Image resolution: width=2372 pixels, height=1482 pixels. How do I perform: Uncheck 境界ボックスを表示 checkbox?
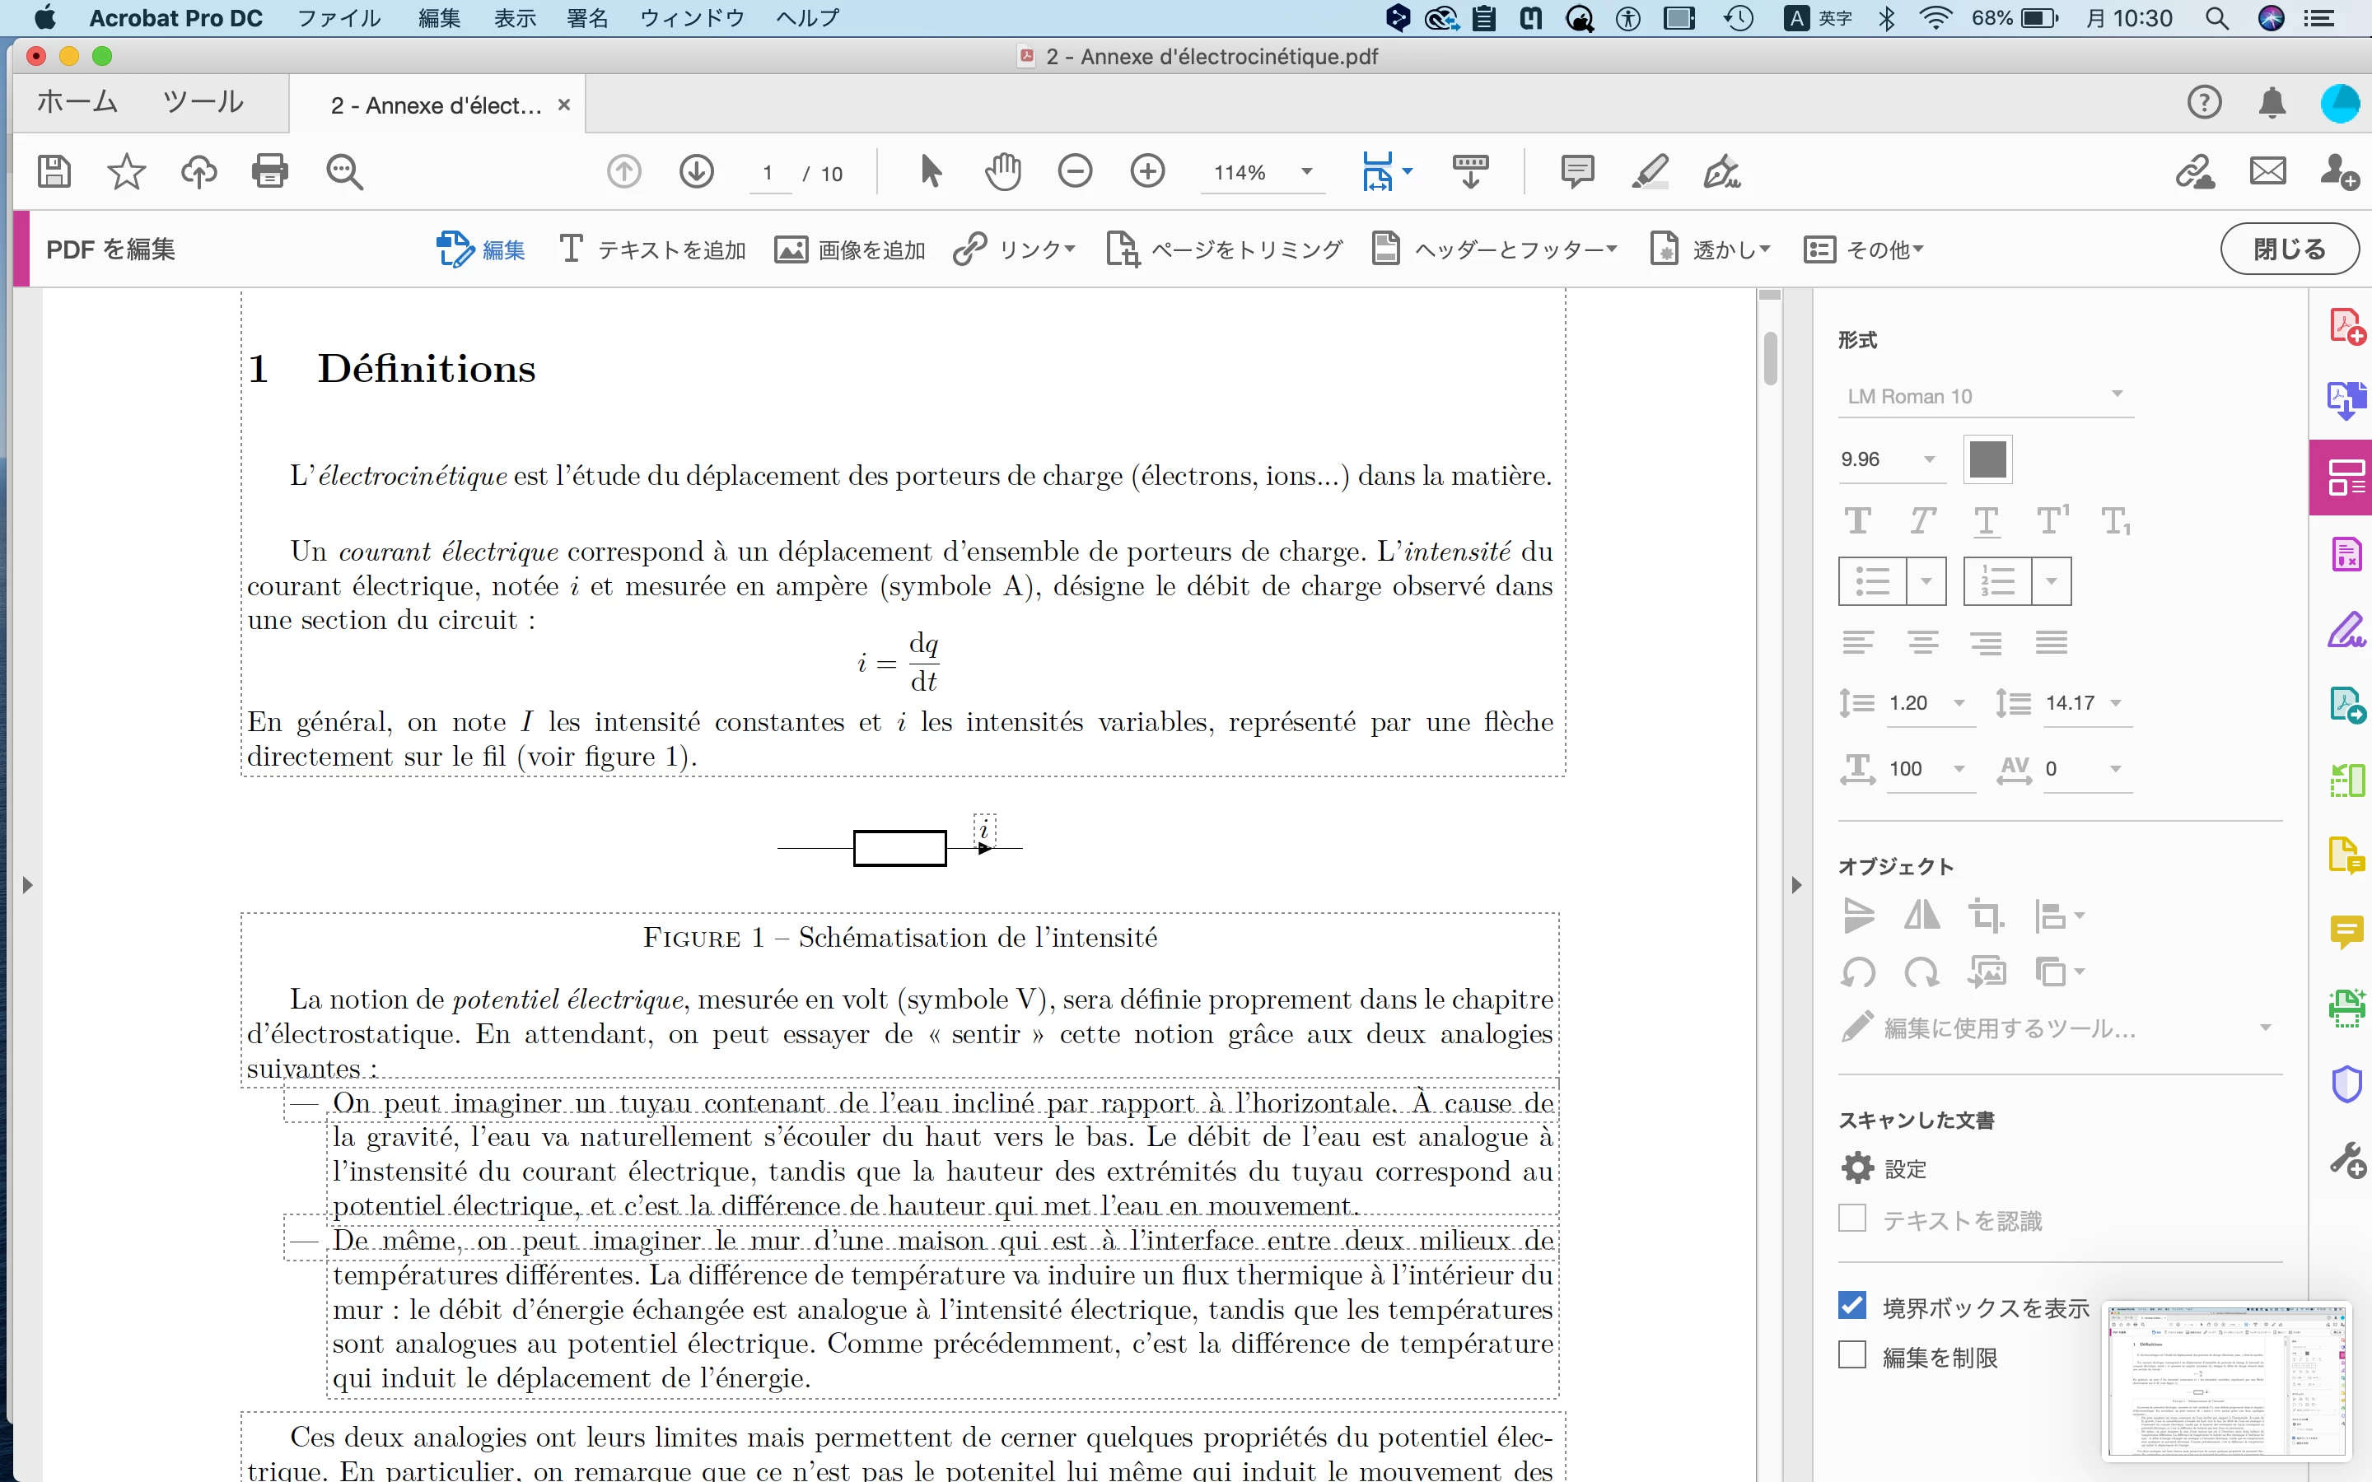pos(1851,1306)
